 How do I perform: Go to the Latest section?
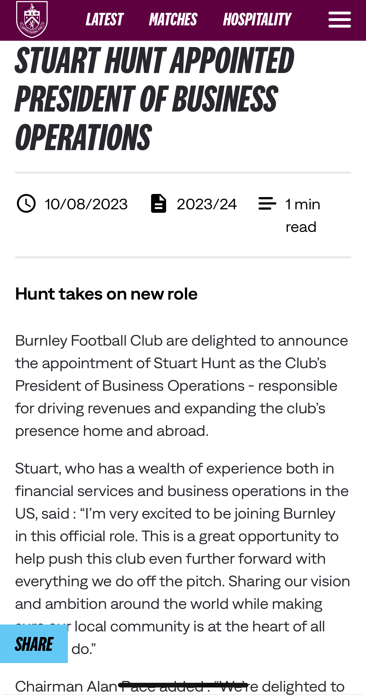click(x=104, y=20)
